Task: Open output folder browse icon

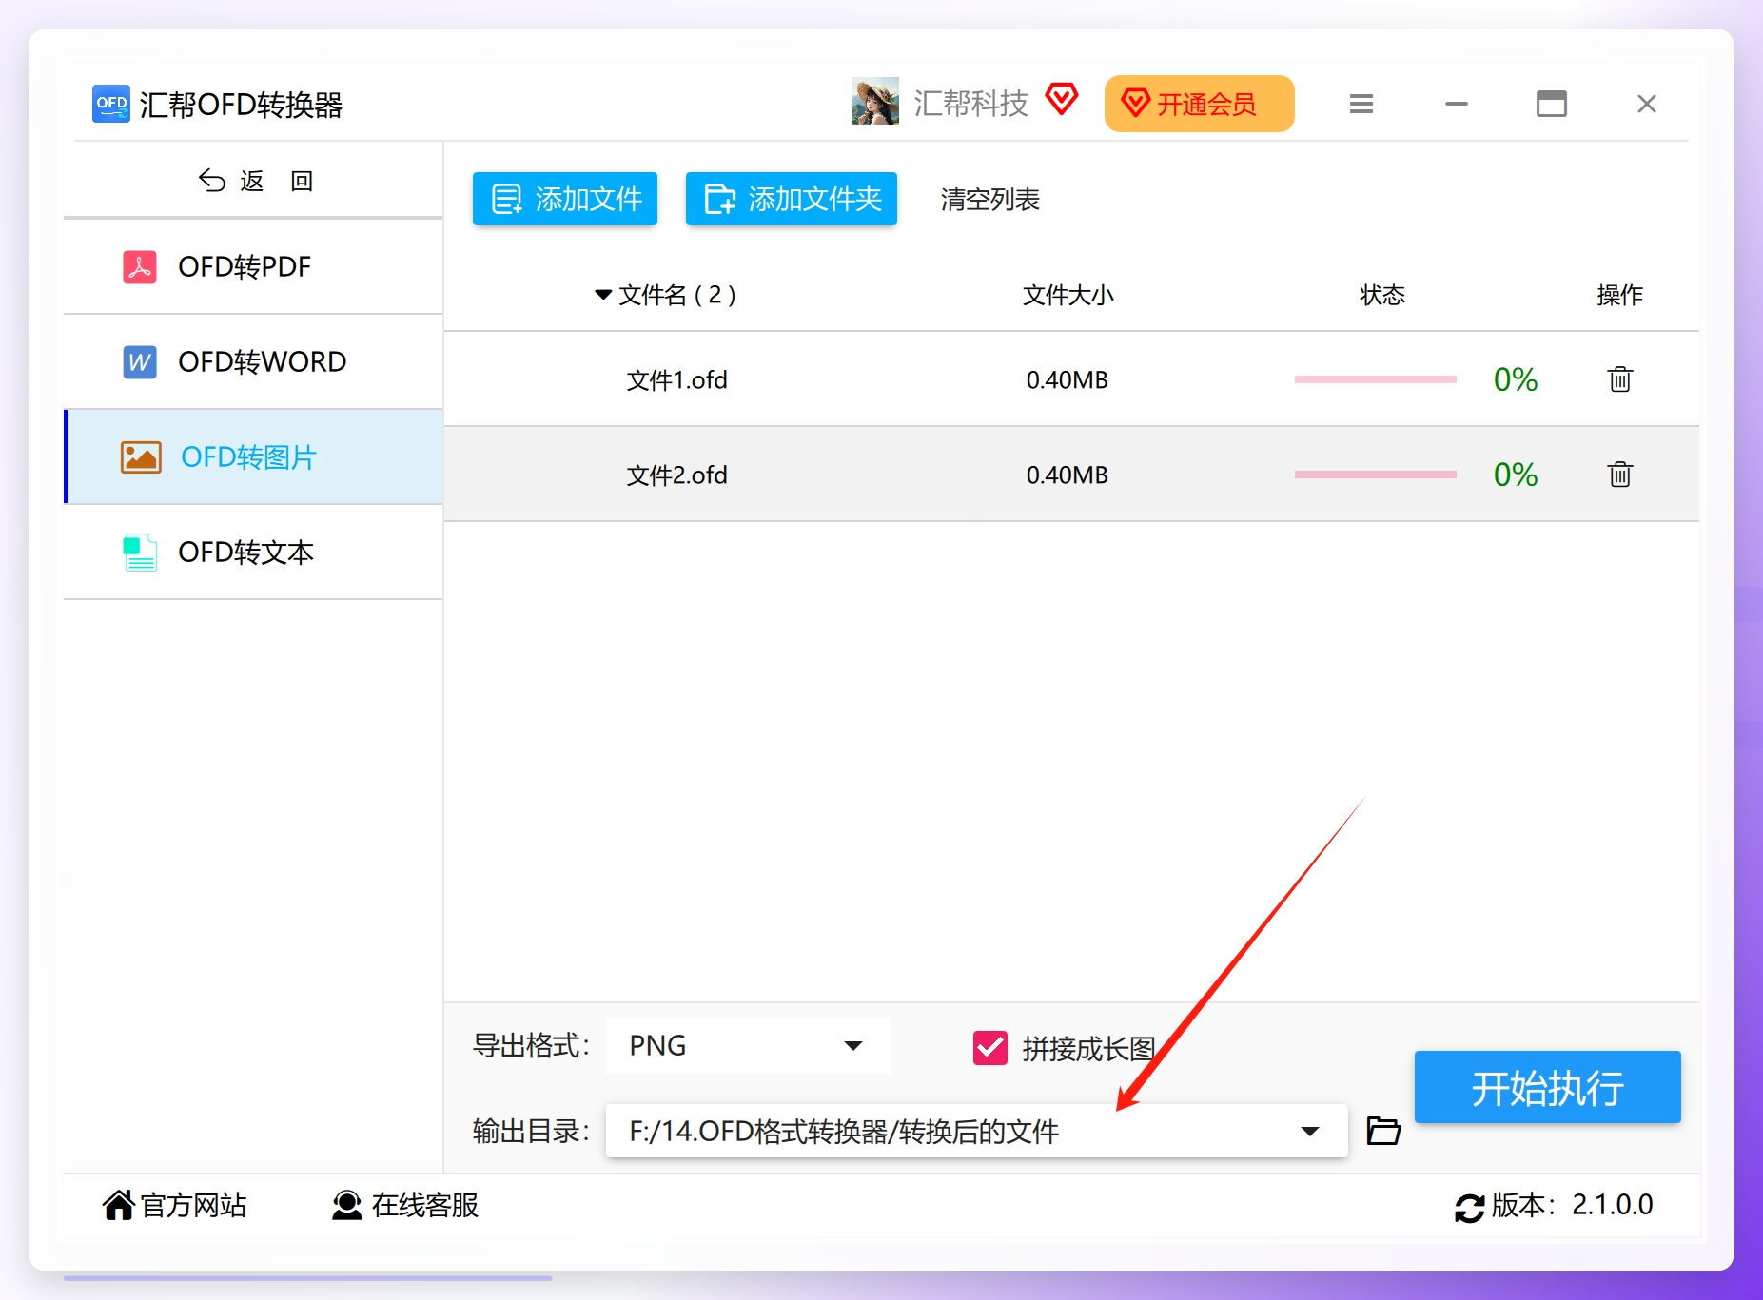Action: (1383, 1131)
